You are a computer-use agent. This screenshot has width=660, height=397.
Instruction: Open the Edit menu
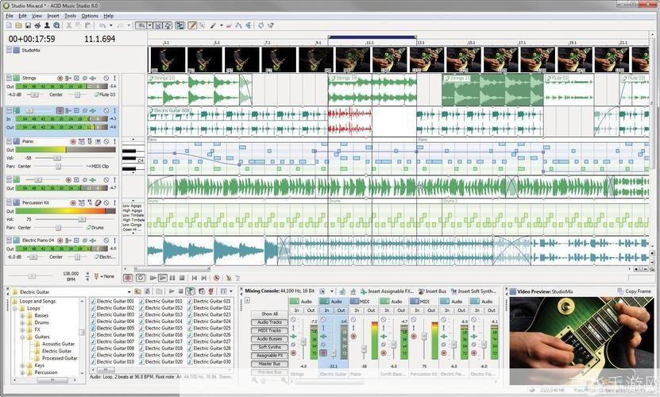click(x=22, y=16)
